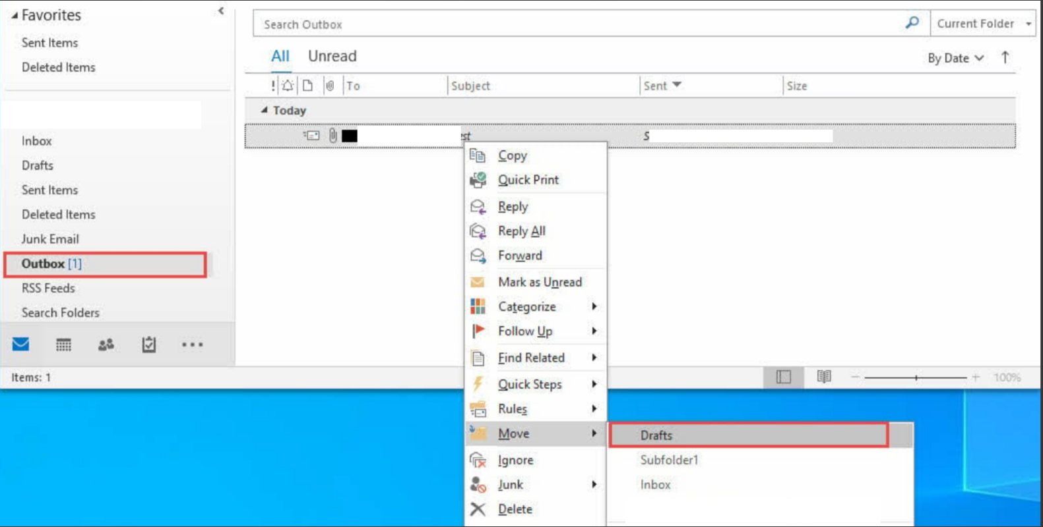This screenshot has width=1043, height=527.
Task: Minimize the folder pane with arrow
Action: (x=221, y=11)
